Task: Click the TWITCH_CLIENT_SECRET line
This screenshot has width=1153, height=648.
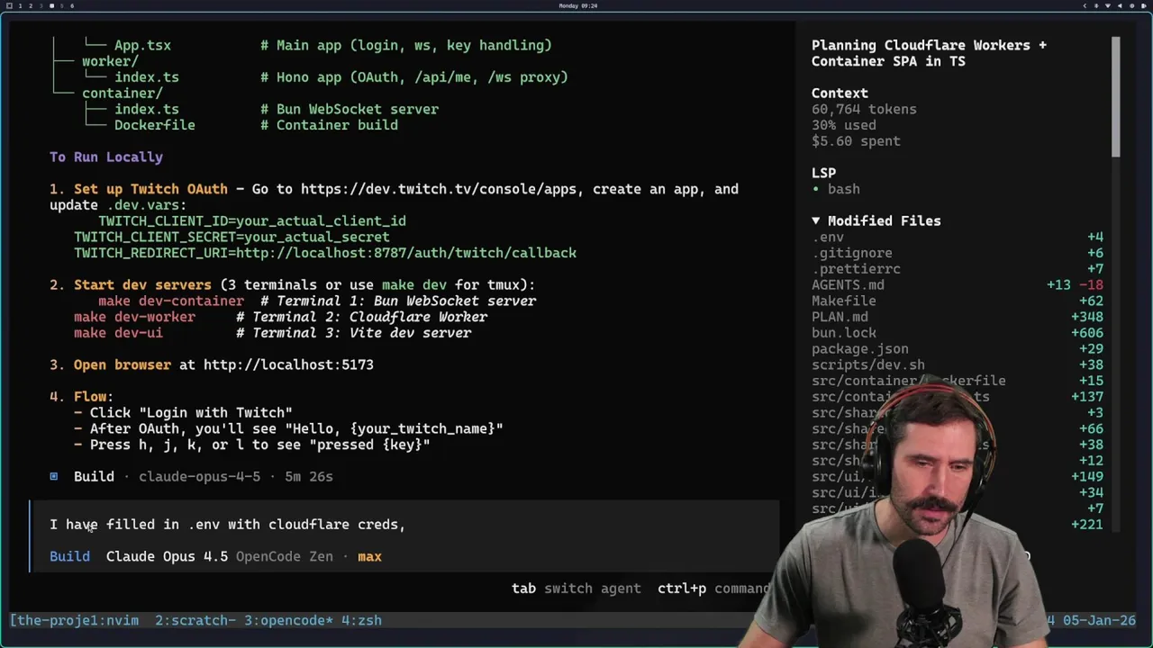Action: [x=232, y=237]
